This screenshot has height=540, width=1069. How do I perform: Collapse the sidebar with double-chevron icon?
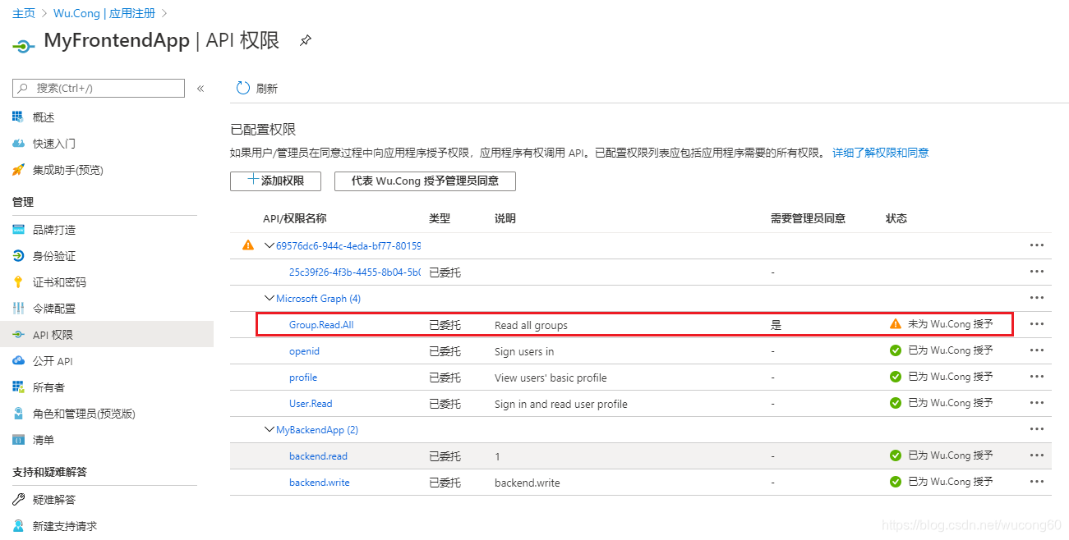(200, 89)
